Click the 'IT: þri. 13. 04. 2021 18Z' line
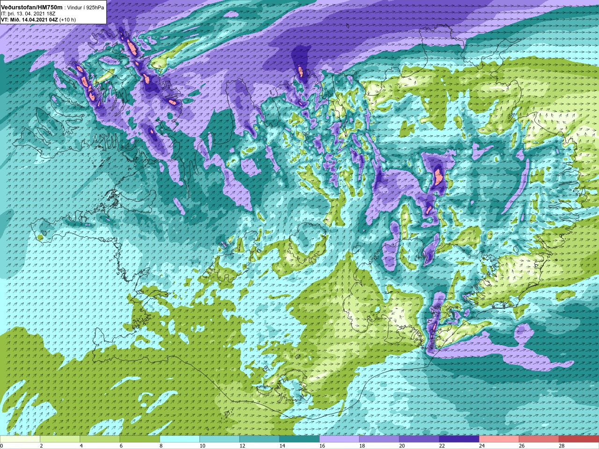599x449 pixels. (x=29, y=14)
